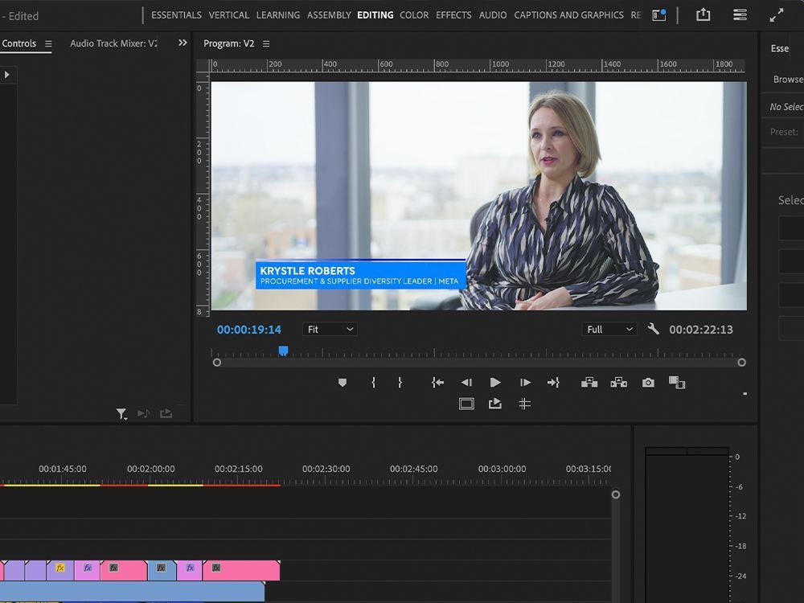Switch to the Assembly workspace
The height and width of the screenshot is (603, 804).
coord(329,14)
